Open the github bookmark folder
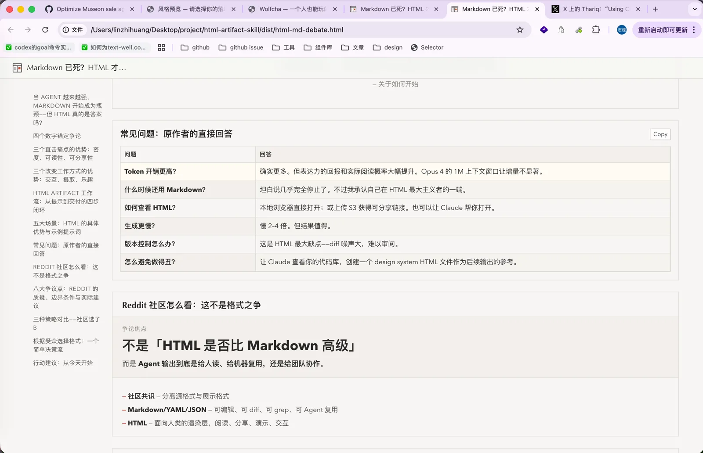The width and height of the screenshot is (703, 453). tap(195, 47)
